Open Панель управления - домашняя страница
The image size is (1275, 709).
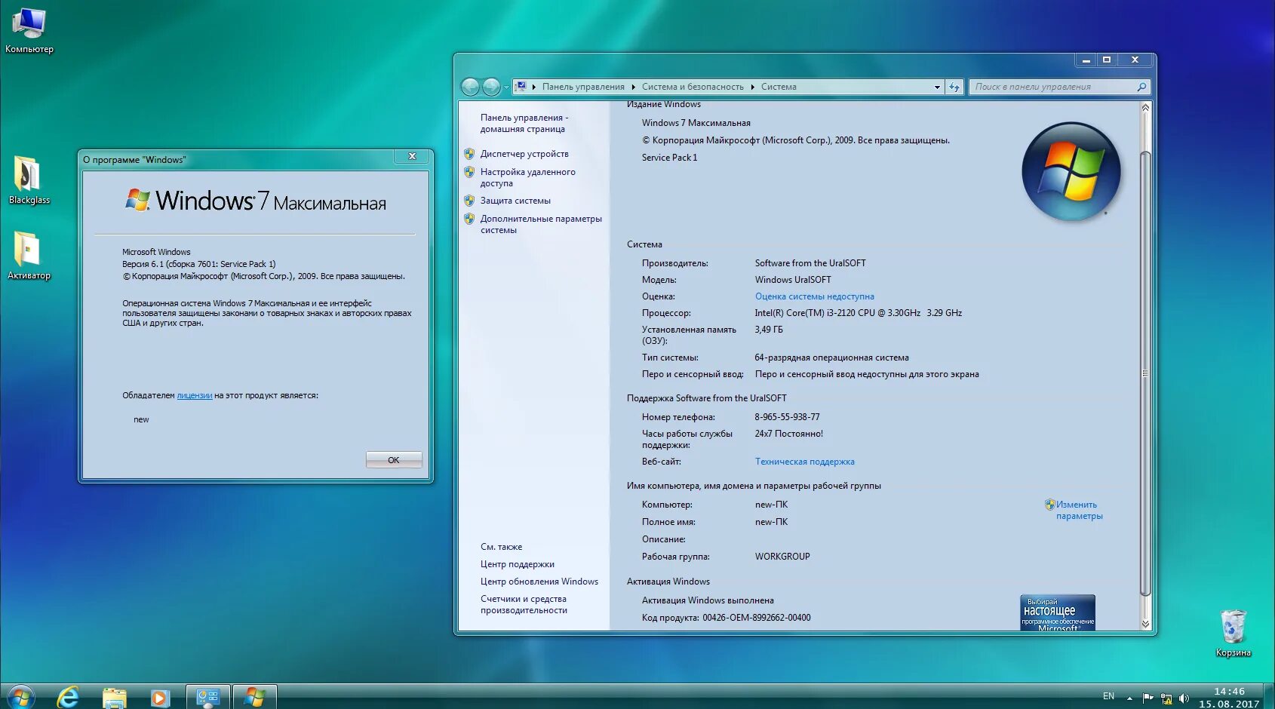pyautogui.click(x=524, y=124)
